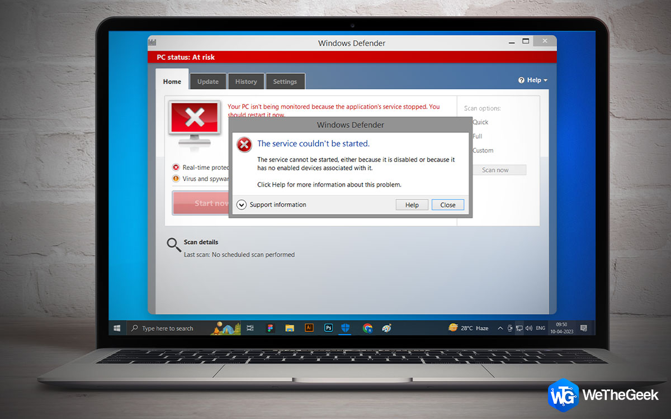Viewport: 671px width, 419px height.
Task: Switch to the Update tab
Action: tap(208, 81)
